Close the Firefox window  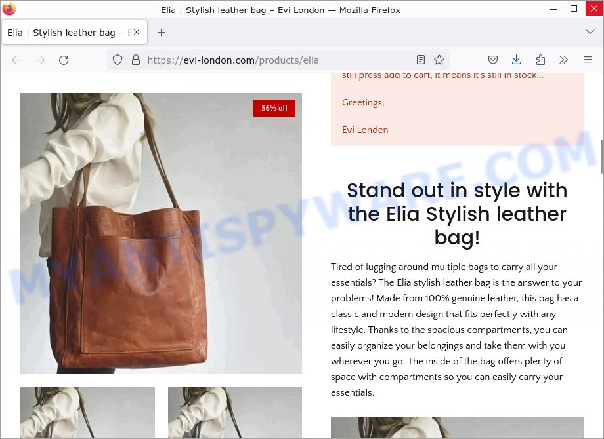click(594, 9)
